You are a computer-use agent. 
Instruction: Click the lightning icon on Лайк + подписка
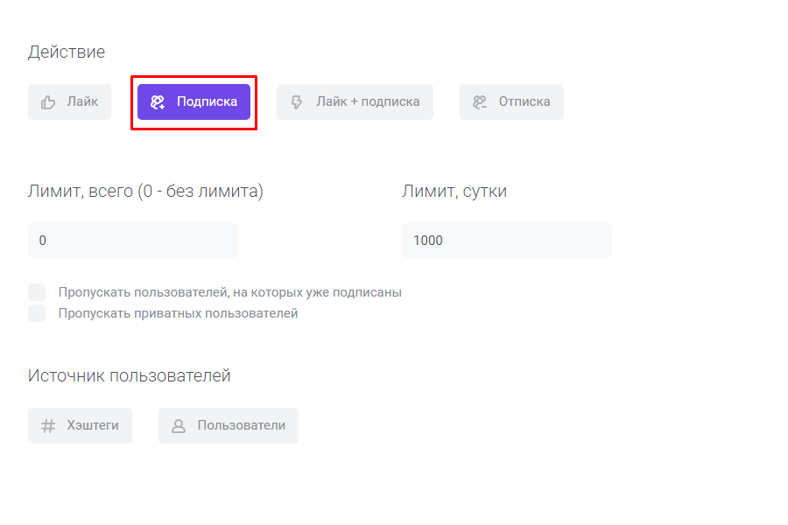[297, 102]
